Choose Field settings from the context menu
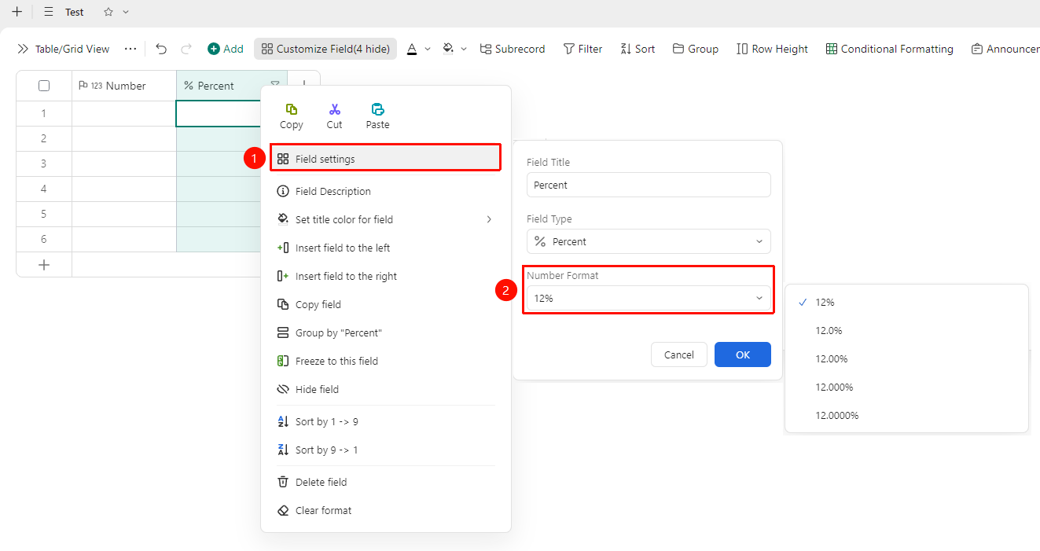This screenshot has width=1040, height=551. 385,159
